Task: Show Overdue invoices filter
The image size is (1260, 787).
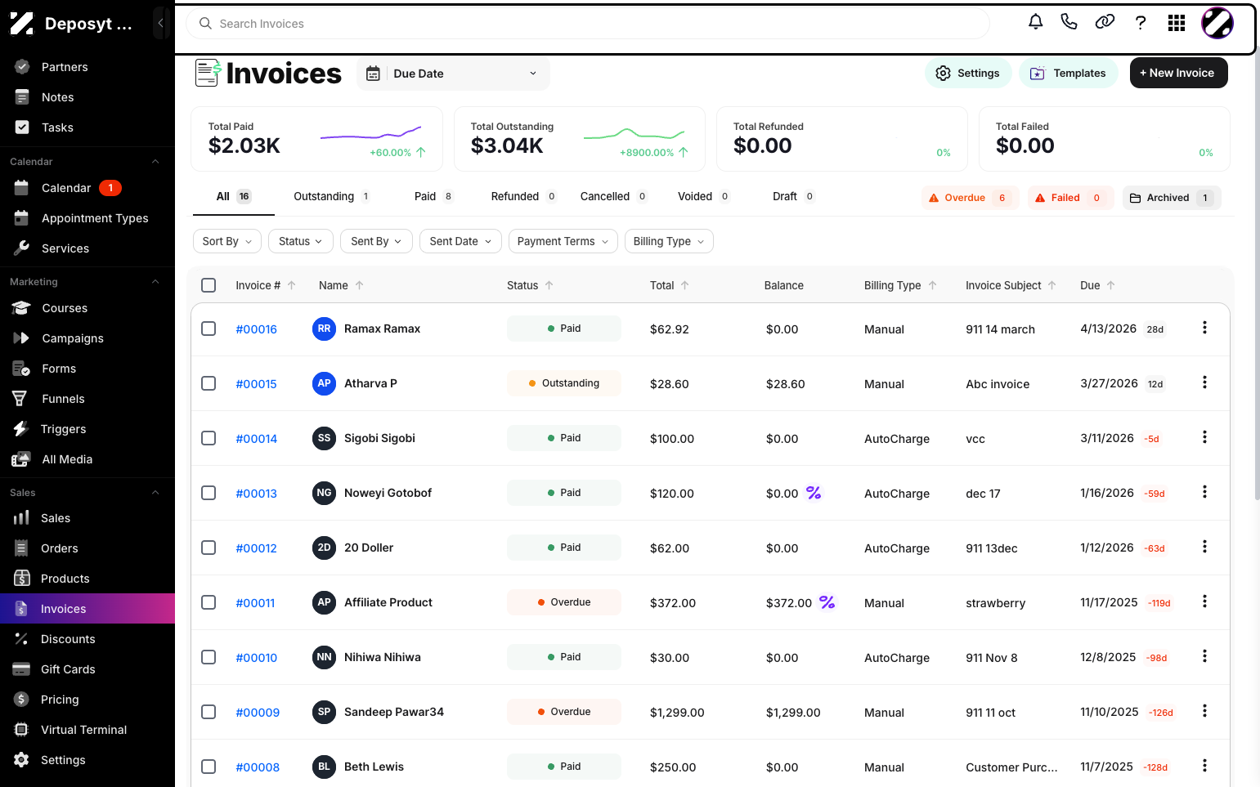Action: click(x=970, y=198)
